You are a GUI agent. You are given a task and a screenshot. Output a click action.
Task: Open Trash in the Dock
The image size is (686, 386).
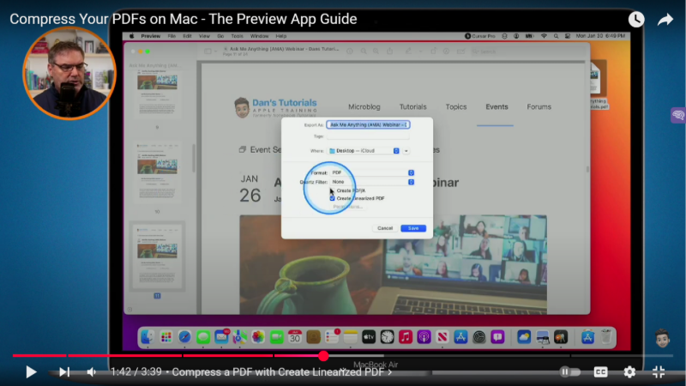pos(606,337)
